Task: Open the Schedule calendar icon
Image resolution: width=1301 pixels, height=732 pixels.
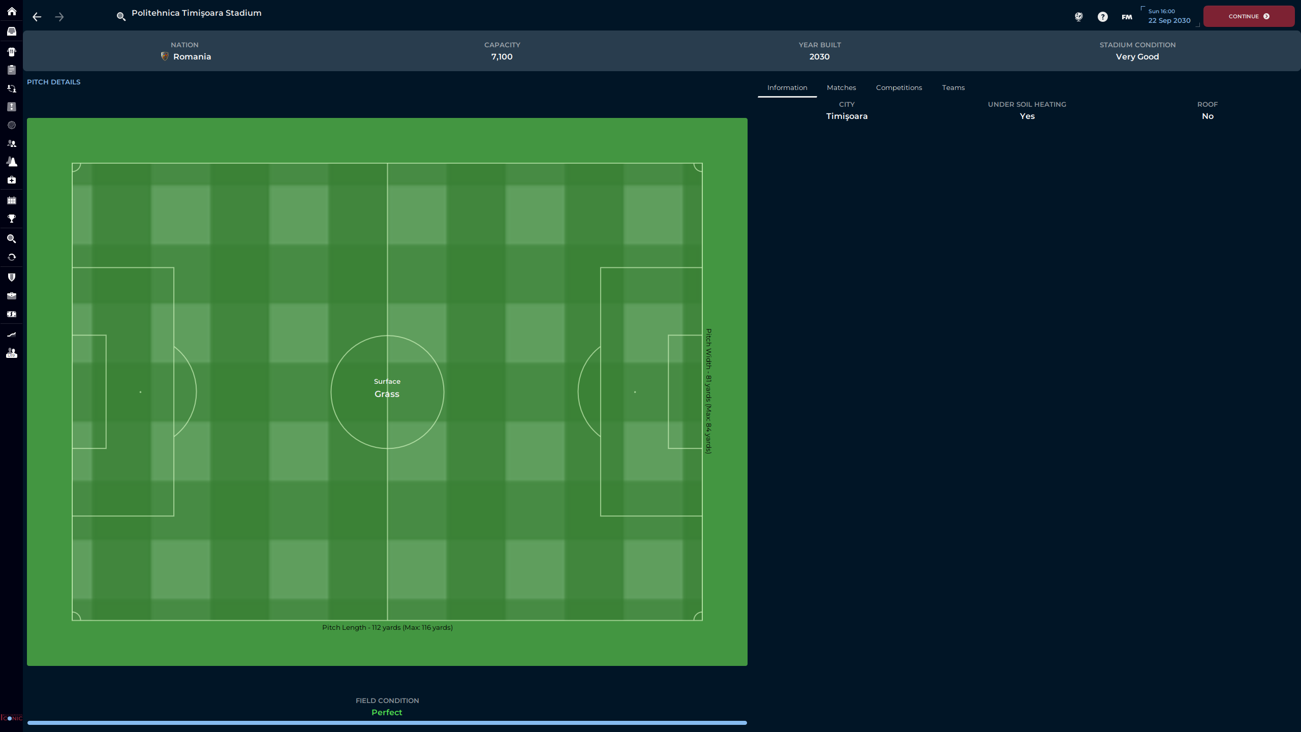Action: (11, 200)
